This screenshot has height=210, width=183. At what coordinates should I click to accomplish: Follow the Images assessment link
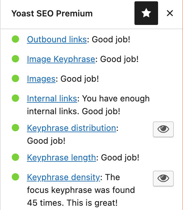pyautogui.click(x=41, y=79)
